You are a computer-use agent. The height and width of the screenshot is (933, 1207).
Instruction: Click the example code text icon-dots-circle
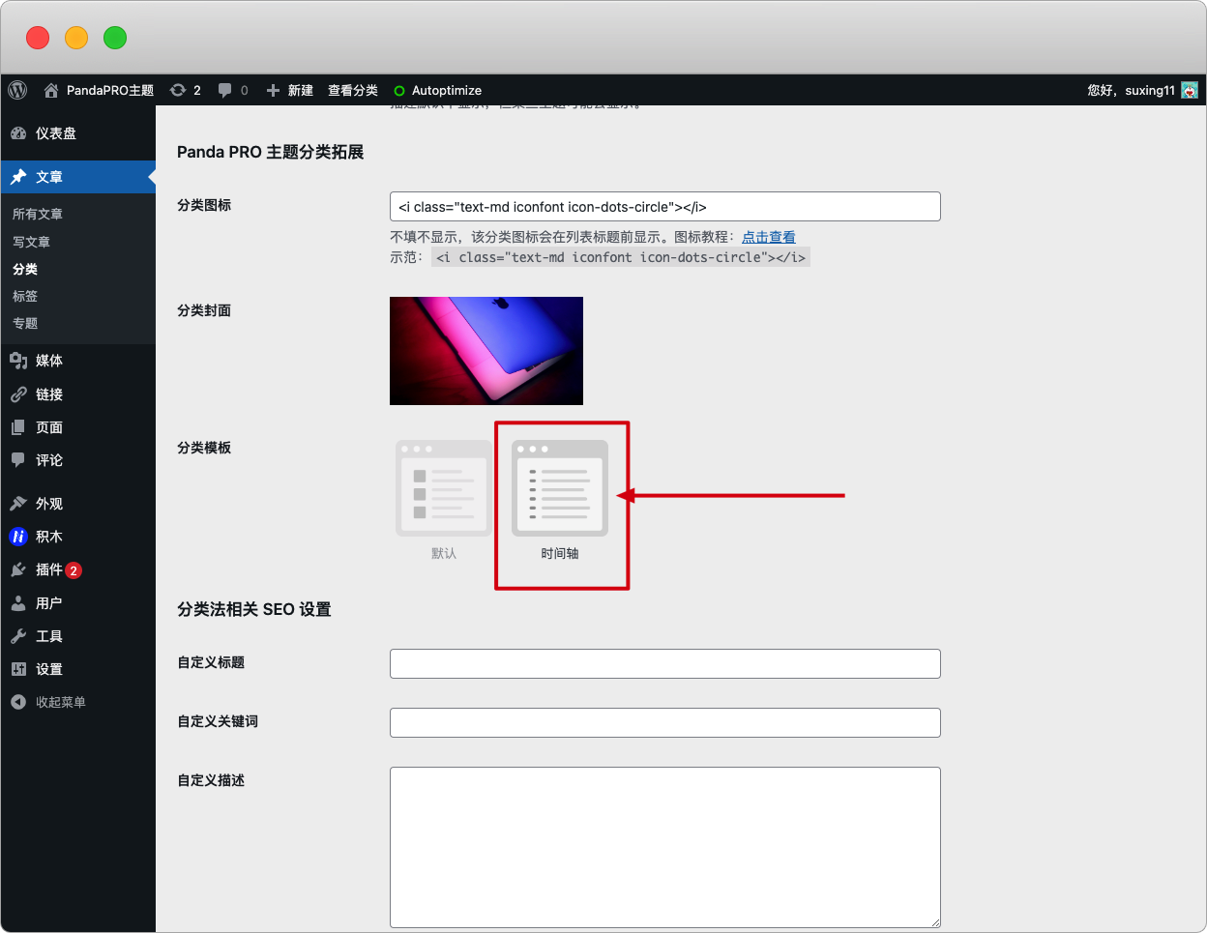[x=621, y=257]
